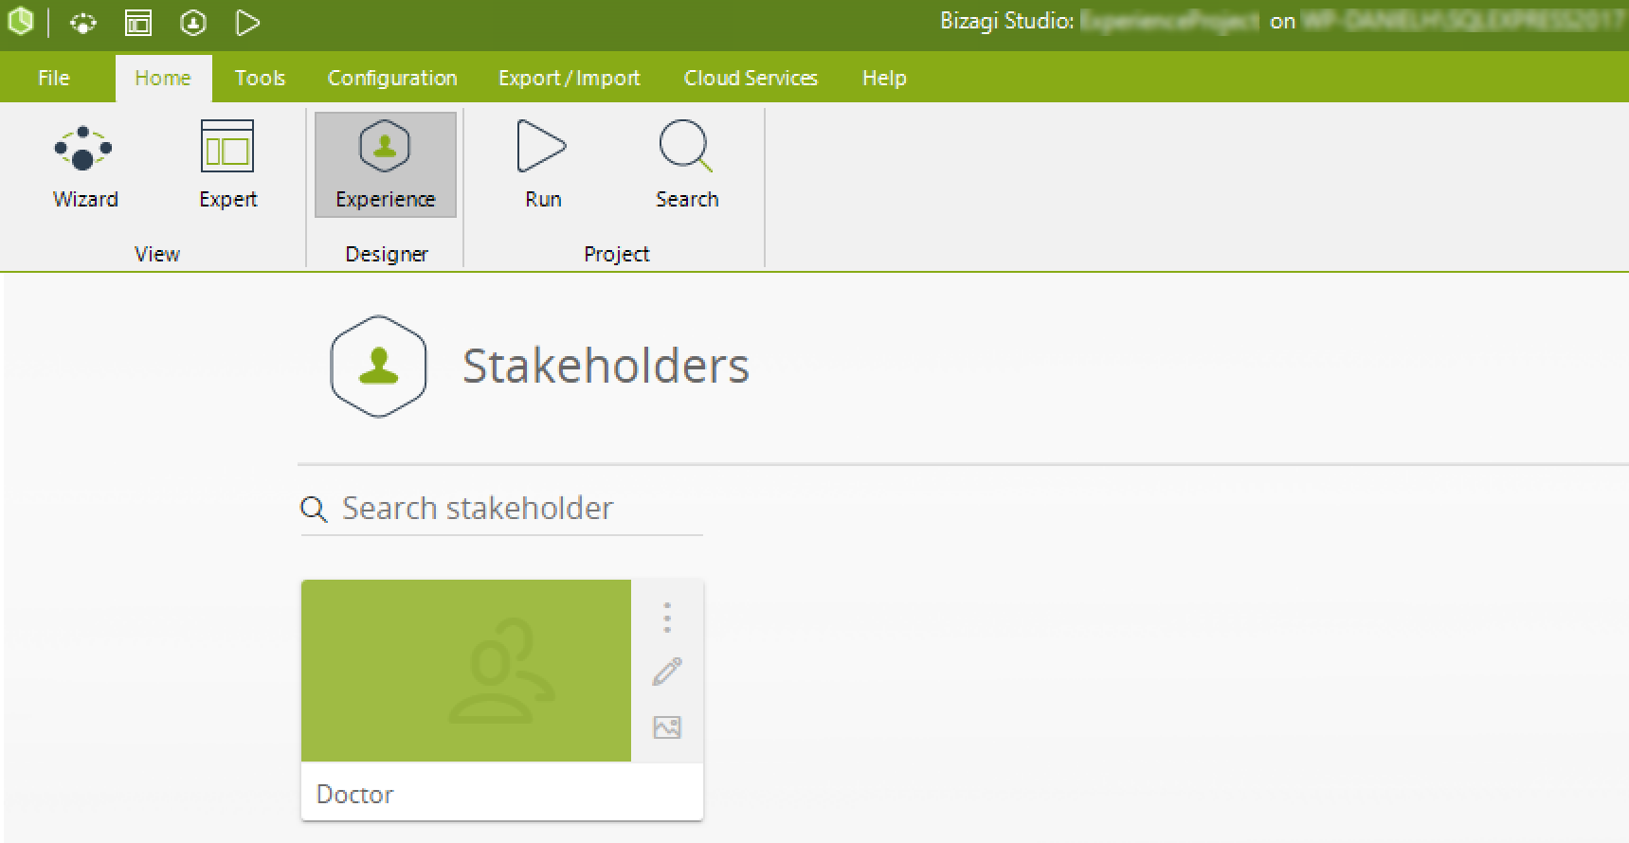Open Search in the Project group
The width and height of the screenshot is (1629, 843).
tap(687, 165)
